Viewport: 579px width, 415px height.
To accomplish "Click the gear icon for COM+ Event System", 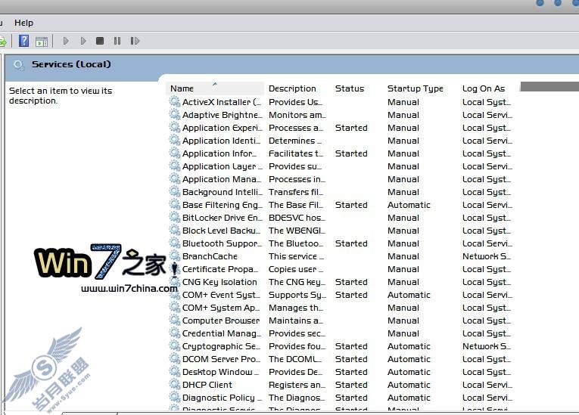I will [x=175, y=294].
